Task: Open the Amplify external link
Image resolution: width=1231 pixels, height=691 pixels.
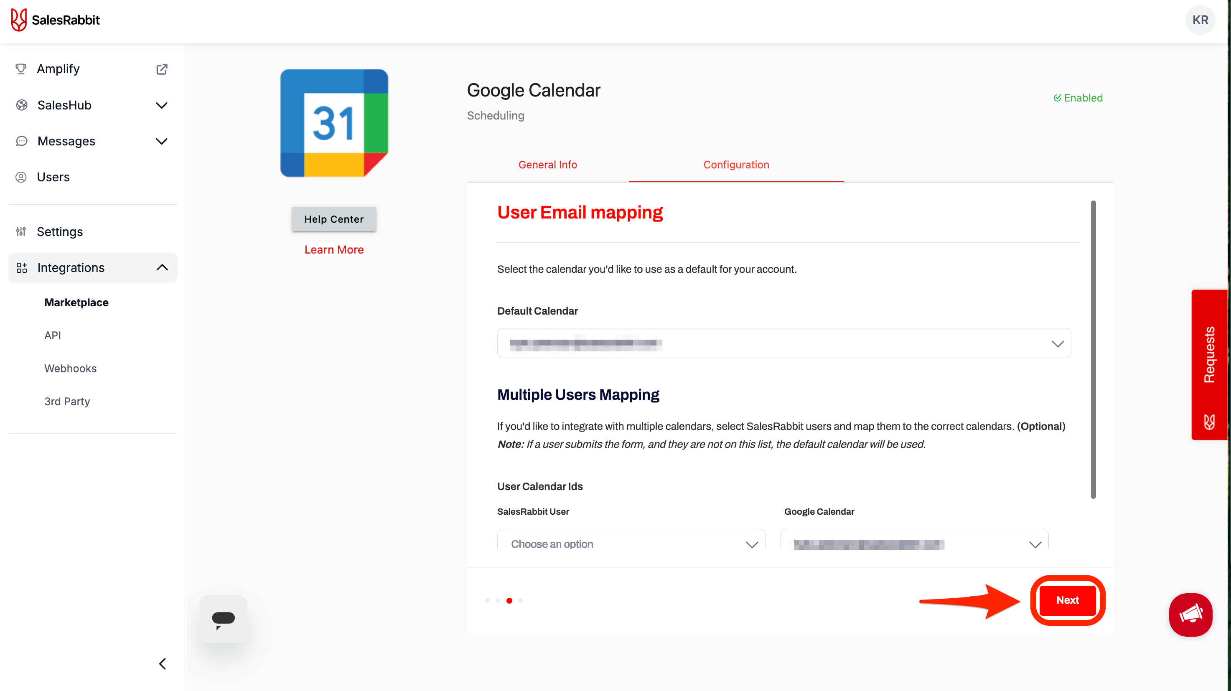Action: tap(162, 69)
